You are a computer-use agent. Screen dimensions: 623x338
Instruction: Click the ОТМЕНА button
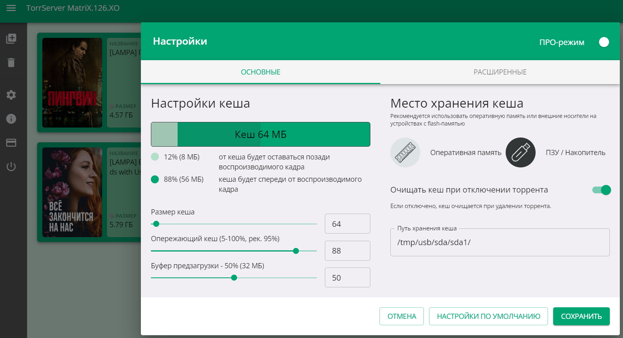click(401, 316)
